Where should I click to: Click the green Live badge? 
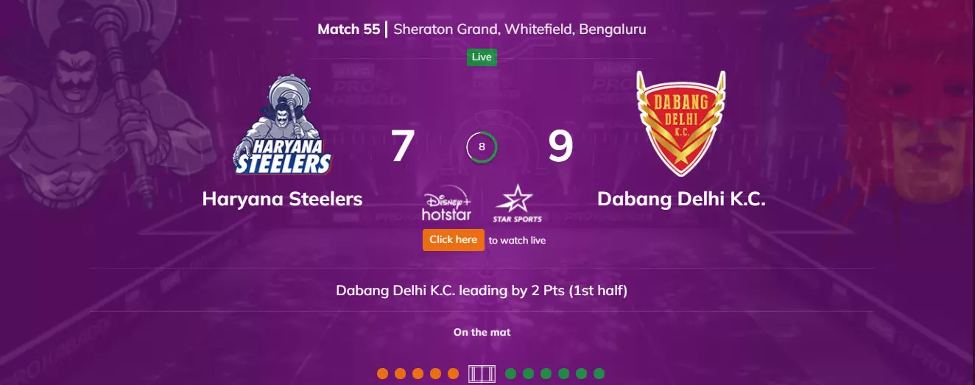(482, 57)
